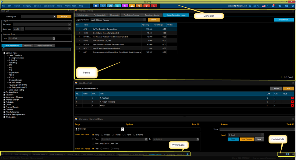Viewport: 296px width, 160px height.
Task: Click the Clear All button
Action: point(276,88)
